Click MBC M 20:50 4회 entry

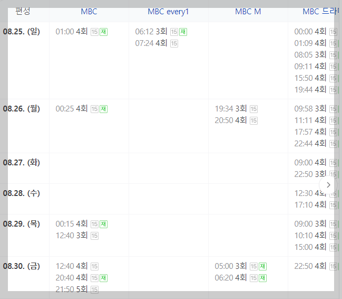231,120
